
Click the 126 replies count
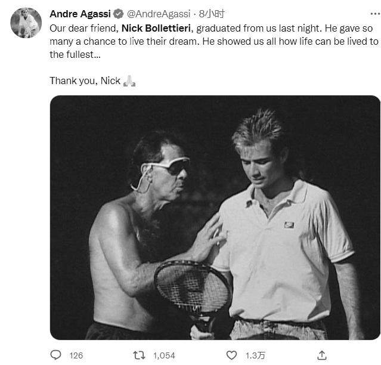pyautogui.click(x=76, y=355)
